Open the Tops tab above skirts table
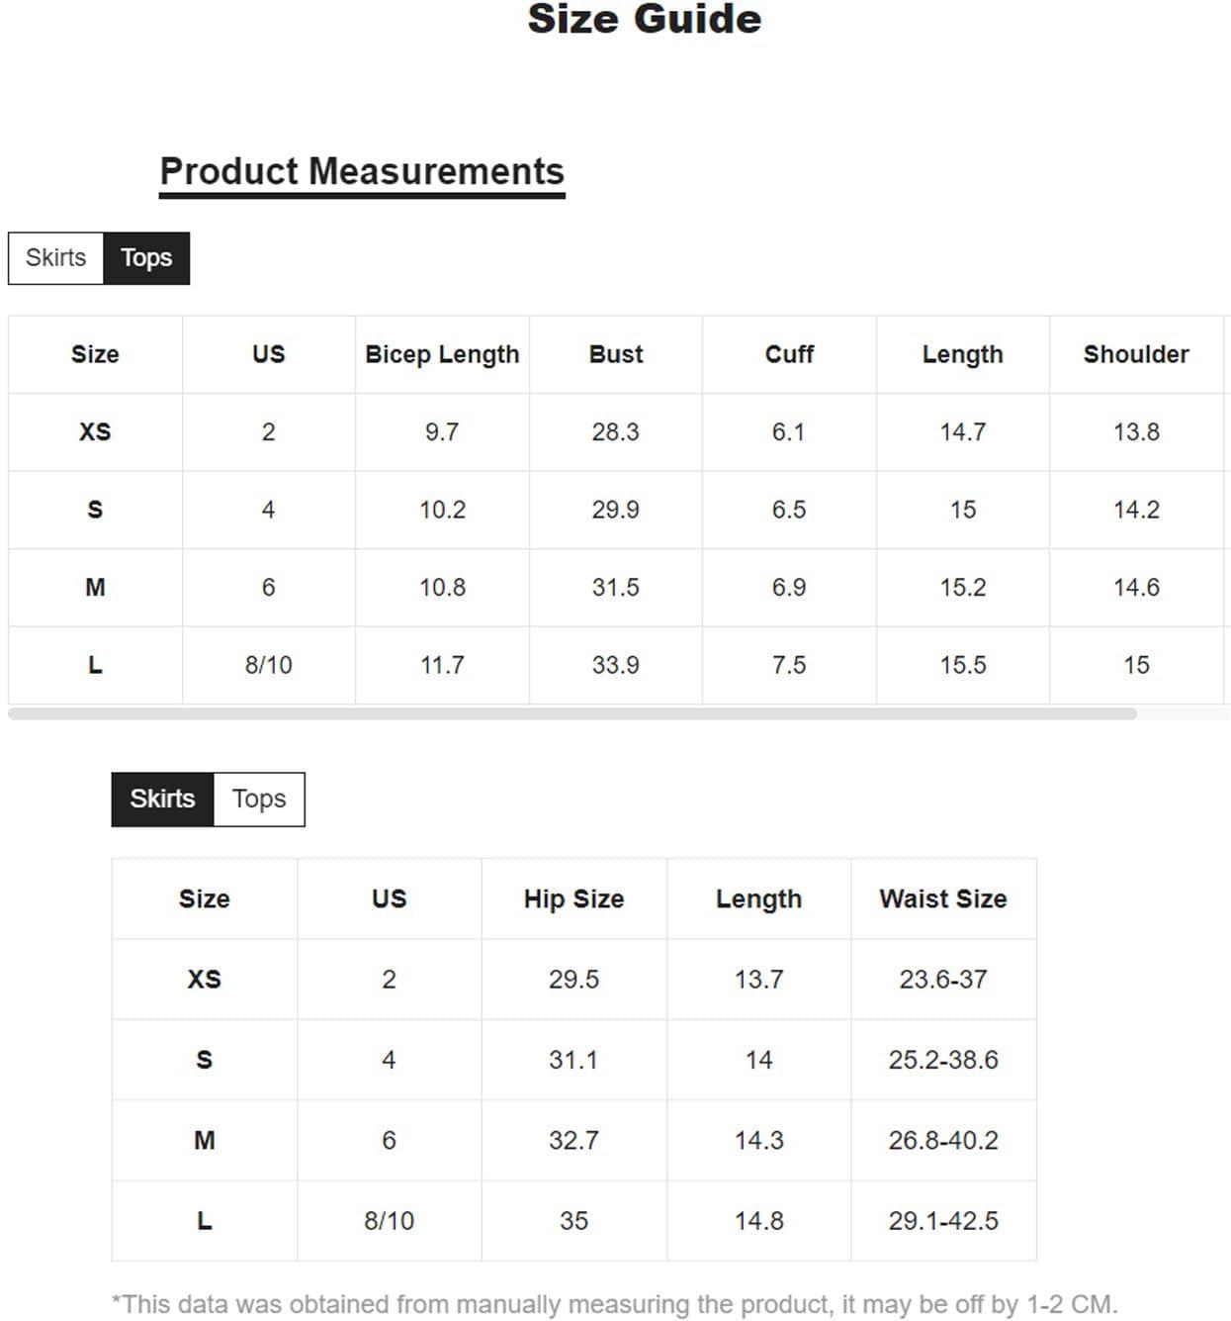Screen dimensions: 1231x1321 tap(259, 800)
